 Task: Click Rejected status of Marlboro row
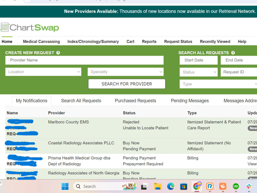(131, 122)
